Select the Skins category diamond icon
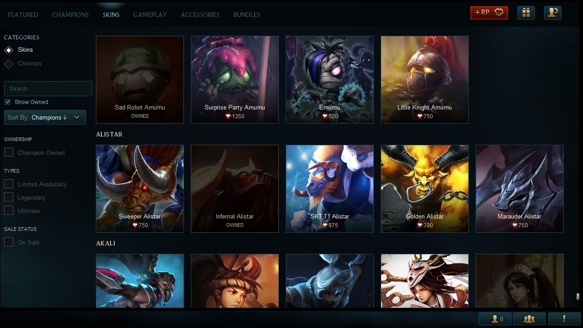The height and width of the screenshot is (328, 583). coord(9,50)
